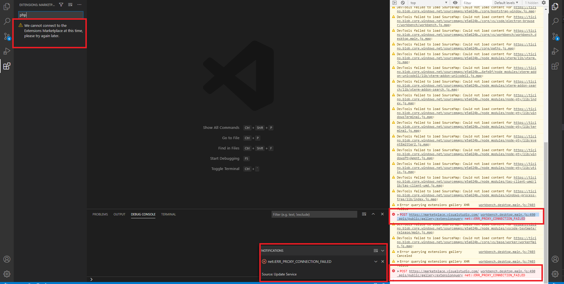Open the Default levels dropdown
This screenshot has width=564, height=284.
click(506, 3)
